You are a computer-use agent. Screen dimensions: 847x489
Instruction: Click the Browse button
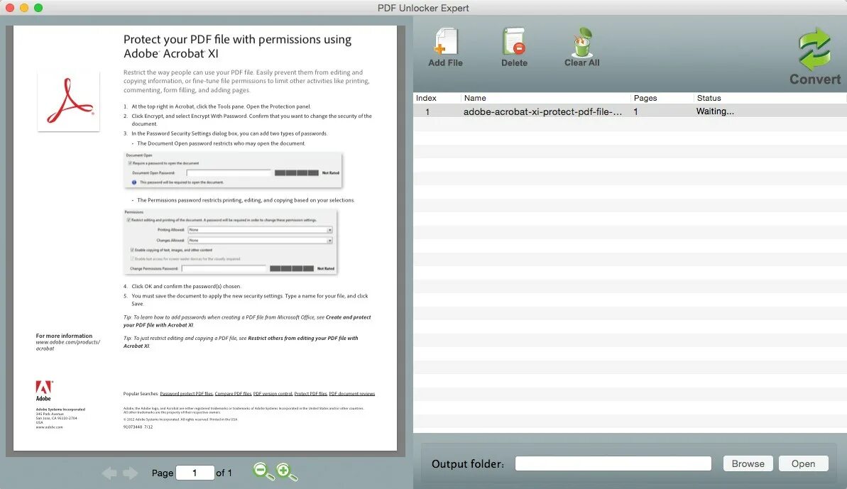tap(748, 463)
